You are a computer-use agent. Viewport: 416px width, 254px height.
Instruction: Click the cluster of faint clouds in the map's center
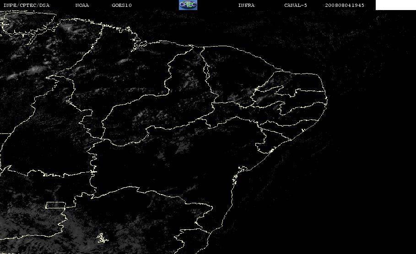pyautogui.click(x=149, y=114)
